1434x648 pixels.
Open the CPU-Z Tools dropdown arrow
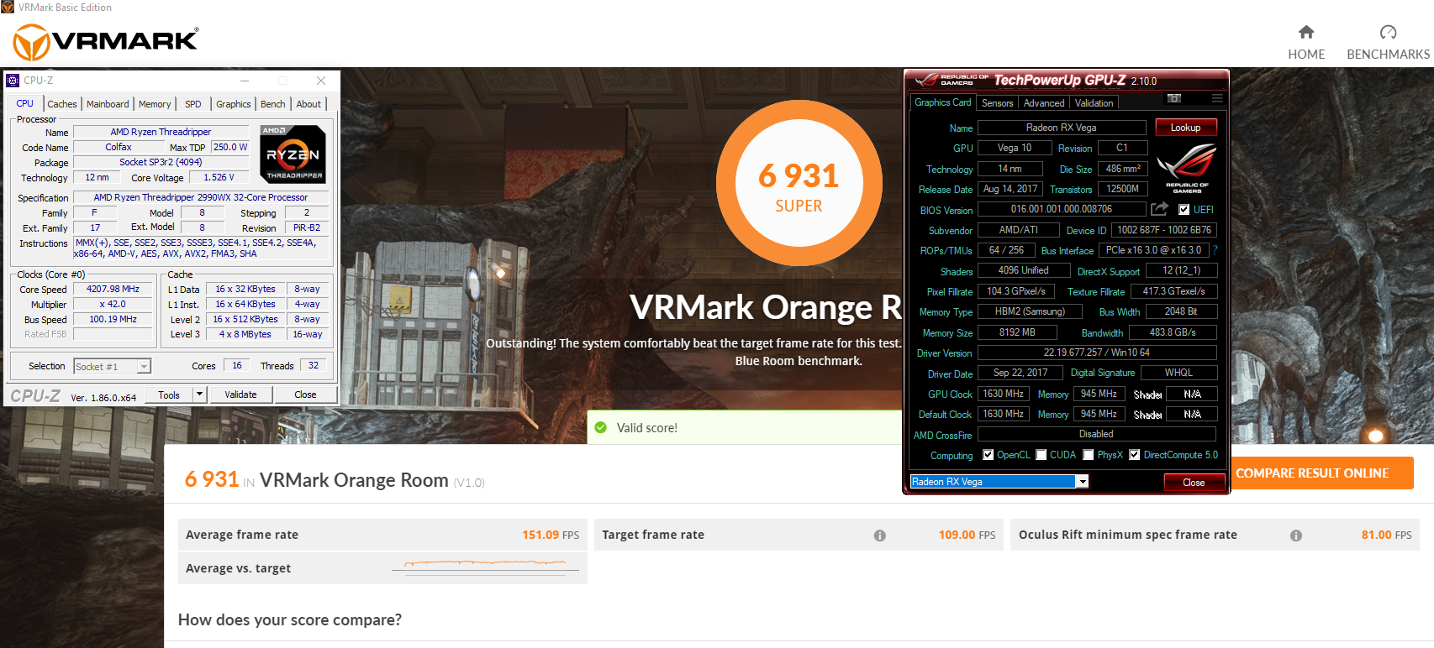pos(199,395)
